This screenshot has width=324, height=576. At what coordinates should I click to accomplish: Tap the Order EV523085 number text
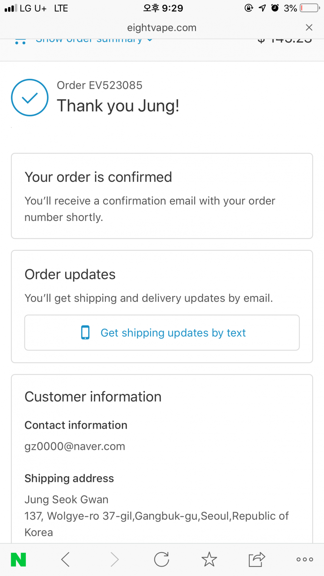100,85
